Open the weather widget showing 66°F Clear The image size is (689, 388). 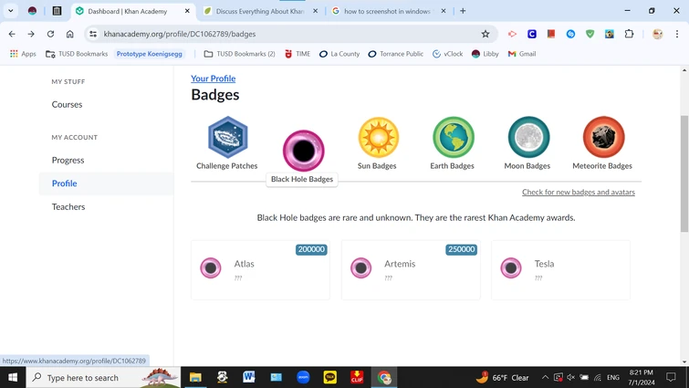pos(502,377)
